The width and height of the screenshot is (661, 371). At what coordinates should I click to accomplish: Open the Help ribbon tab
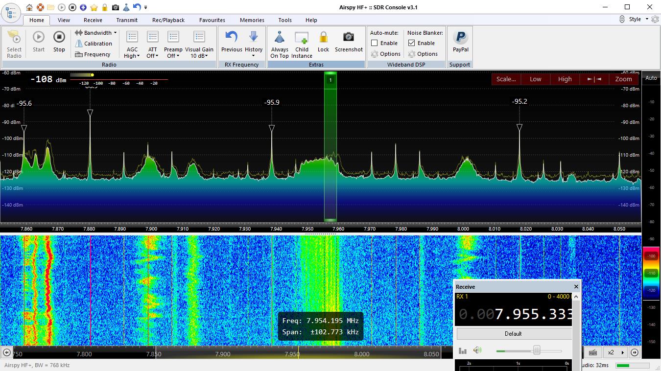tap(311, 20)
